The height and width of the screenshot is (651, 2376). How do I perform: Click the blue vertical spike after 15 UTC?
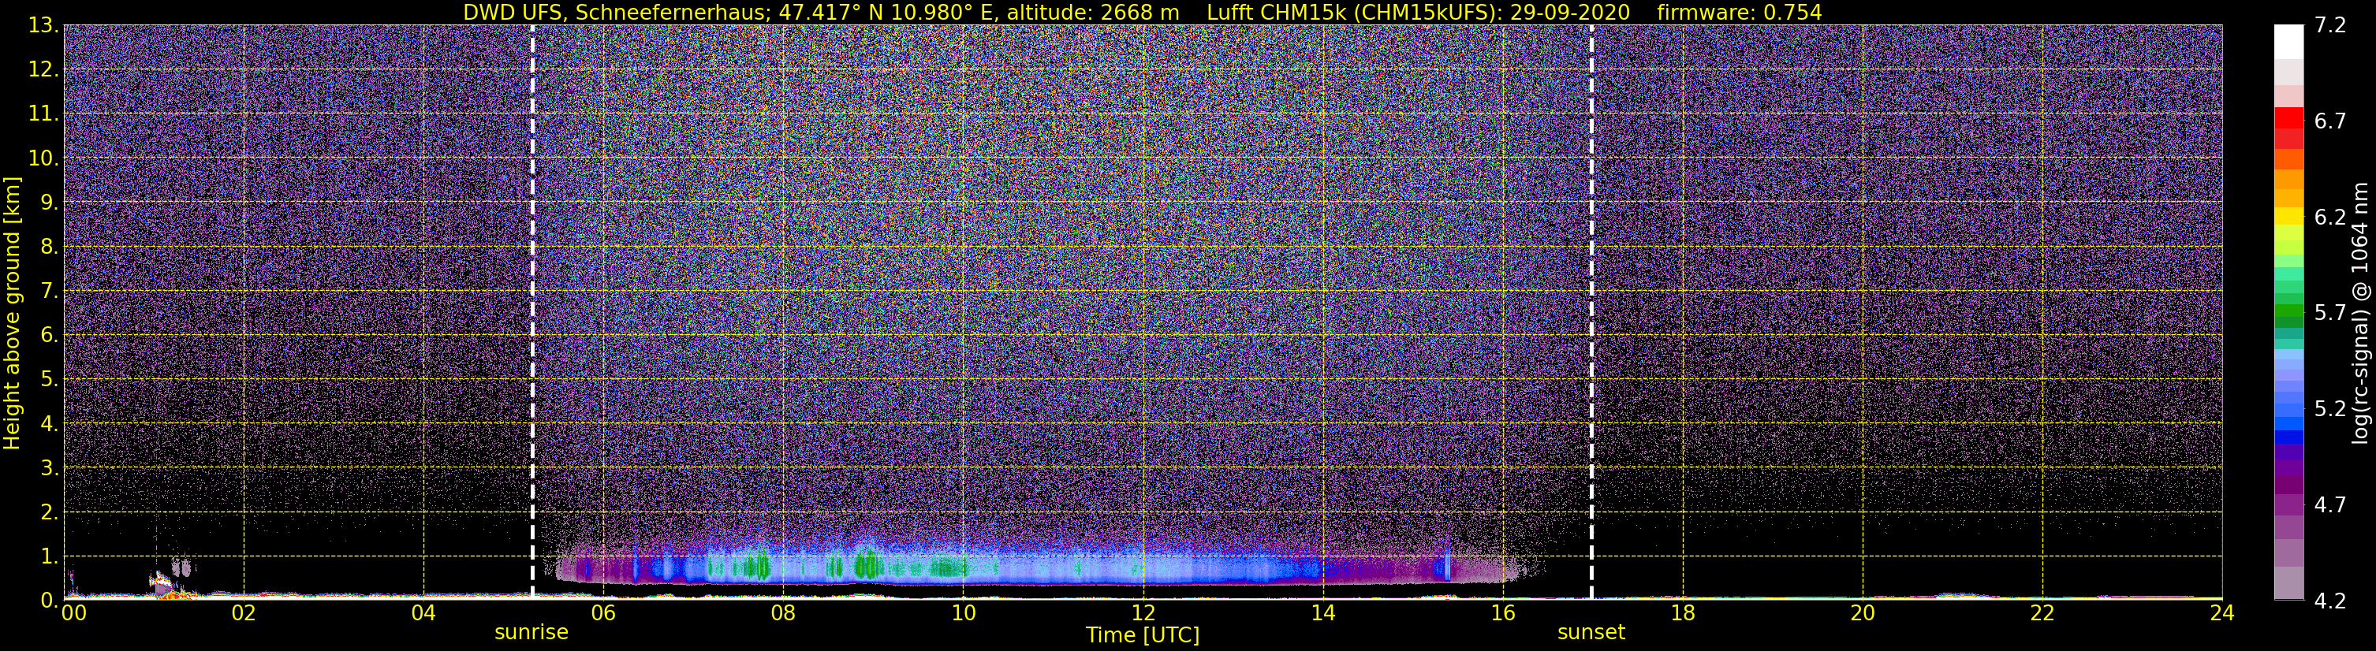tap(1446, 559)
